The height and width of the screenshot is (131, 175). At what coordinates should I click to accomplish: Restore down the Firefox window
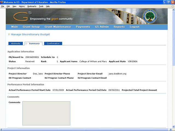pyautogui.click(x=169, y=2)
